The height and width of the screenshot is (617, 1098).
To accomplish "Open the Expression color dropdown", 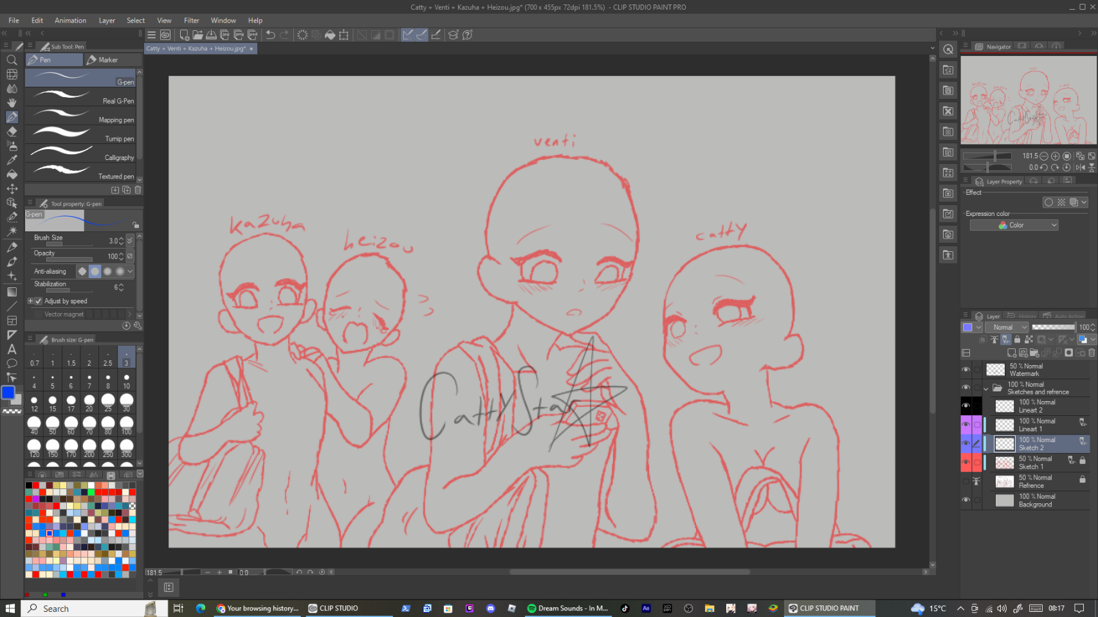I will tap(1014, 225).
